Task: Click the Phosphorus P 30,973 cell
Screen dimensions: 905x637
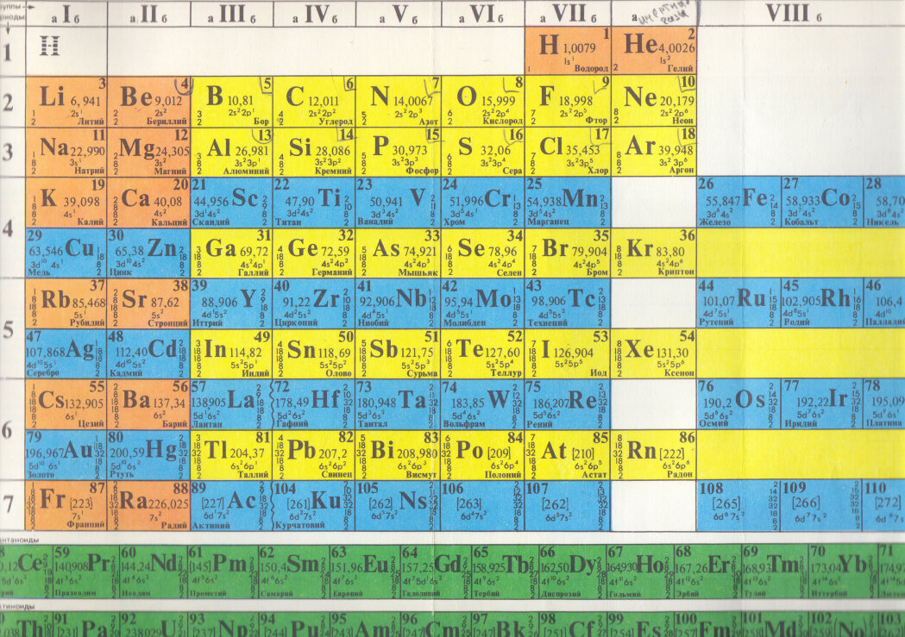Action: coord(399,152)
